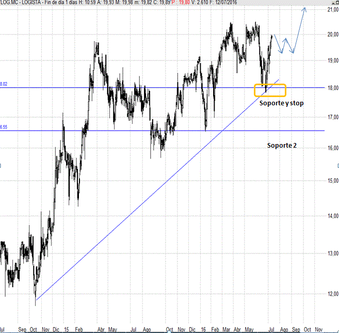The height and width of the screenshot is (333, 339).
Task: Click the LOG.MC - LOGISTA chart title
Action: click(x=20, y=3)
